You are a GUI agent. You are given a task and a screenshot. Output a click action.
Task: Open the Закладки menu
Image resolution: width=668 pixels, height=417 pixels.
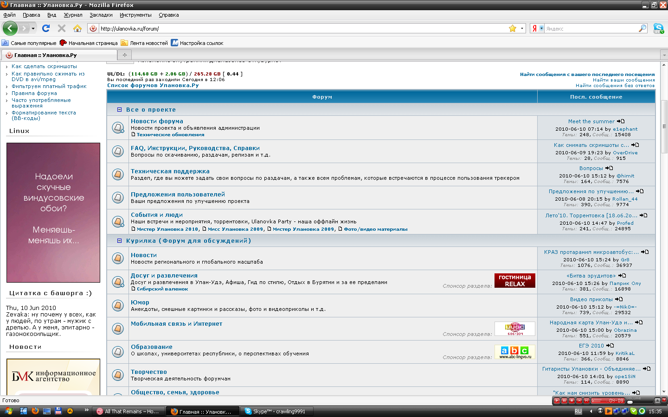point(101,15)
